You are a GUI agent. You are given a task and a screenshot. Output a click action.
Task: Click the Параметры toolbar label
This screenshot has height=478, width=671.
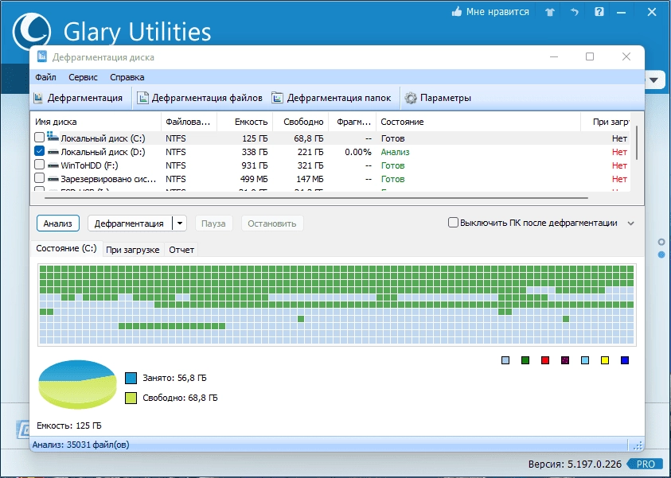[446, 98]
